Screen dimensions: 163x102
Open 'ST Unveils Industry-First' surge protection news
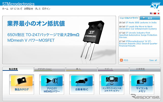click(x=138, y=35)
